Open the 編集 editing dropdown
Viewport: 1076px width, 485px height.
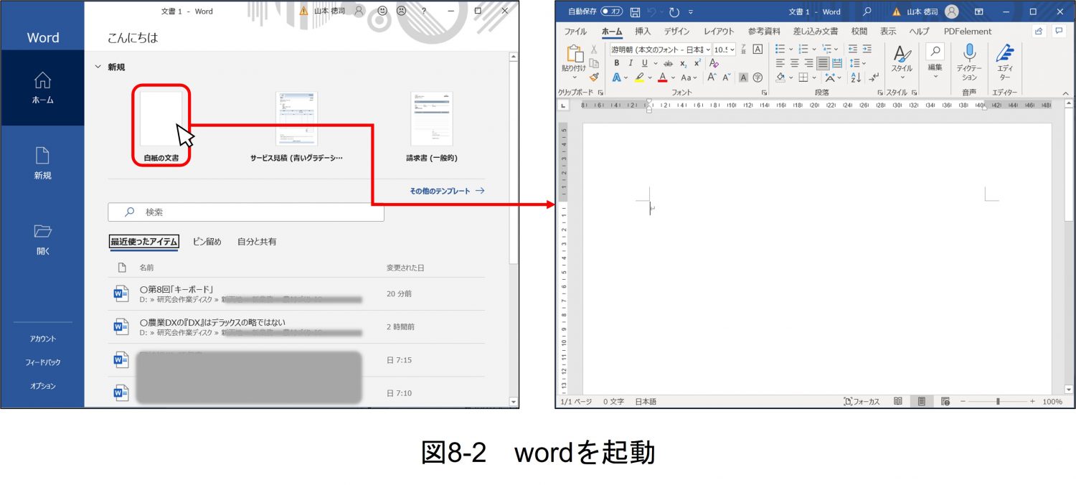tap(935, 62)
